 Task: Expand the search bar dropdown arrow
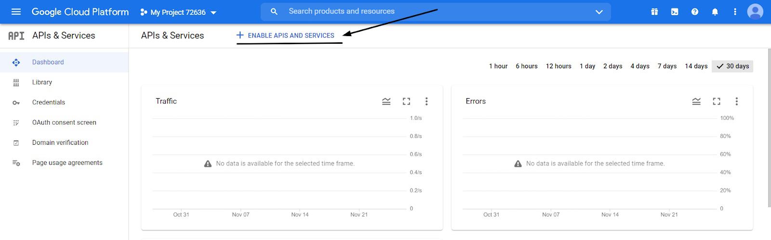599,12
